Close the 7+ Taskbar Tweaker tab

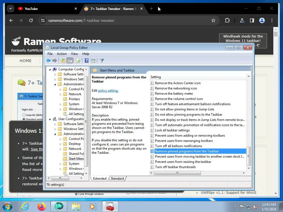pos(141,9)
